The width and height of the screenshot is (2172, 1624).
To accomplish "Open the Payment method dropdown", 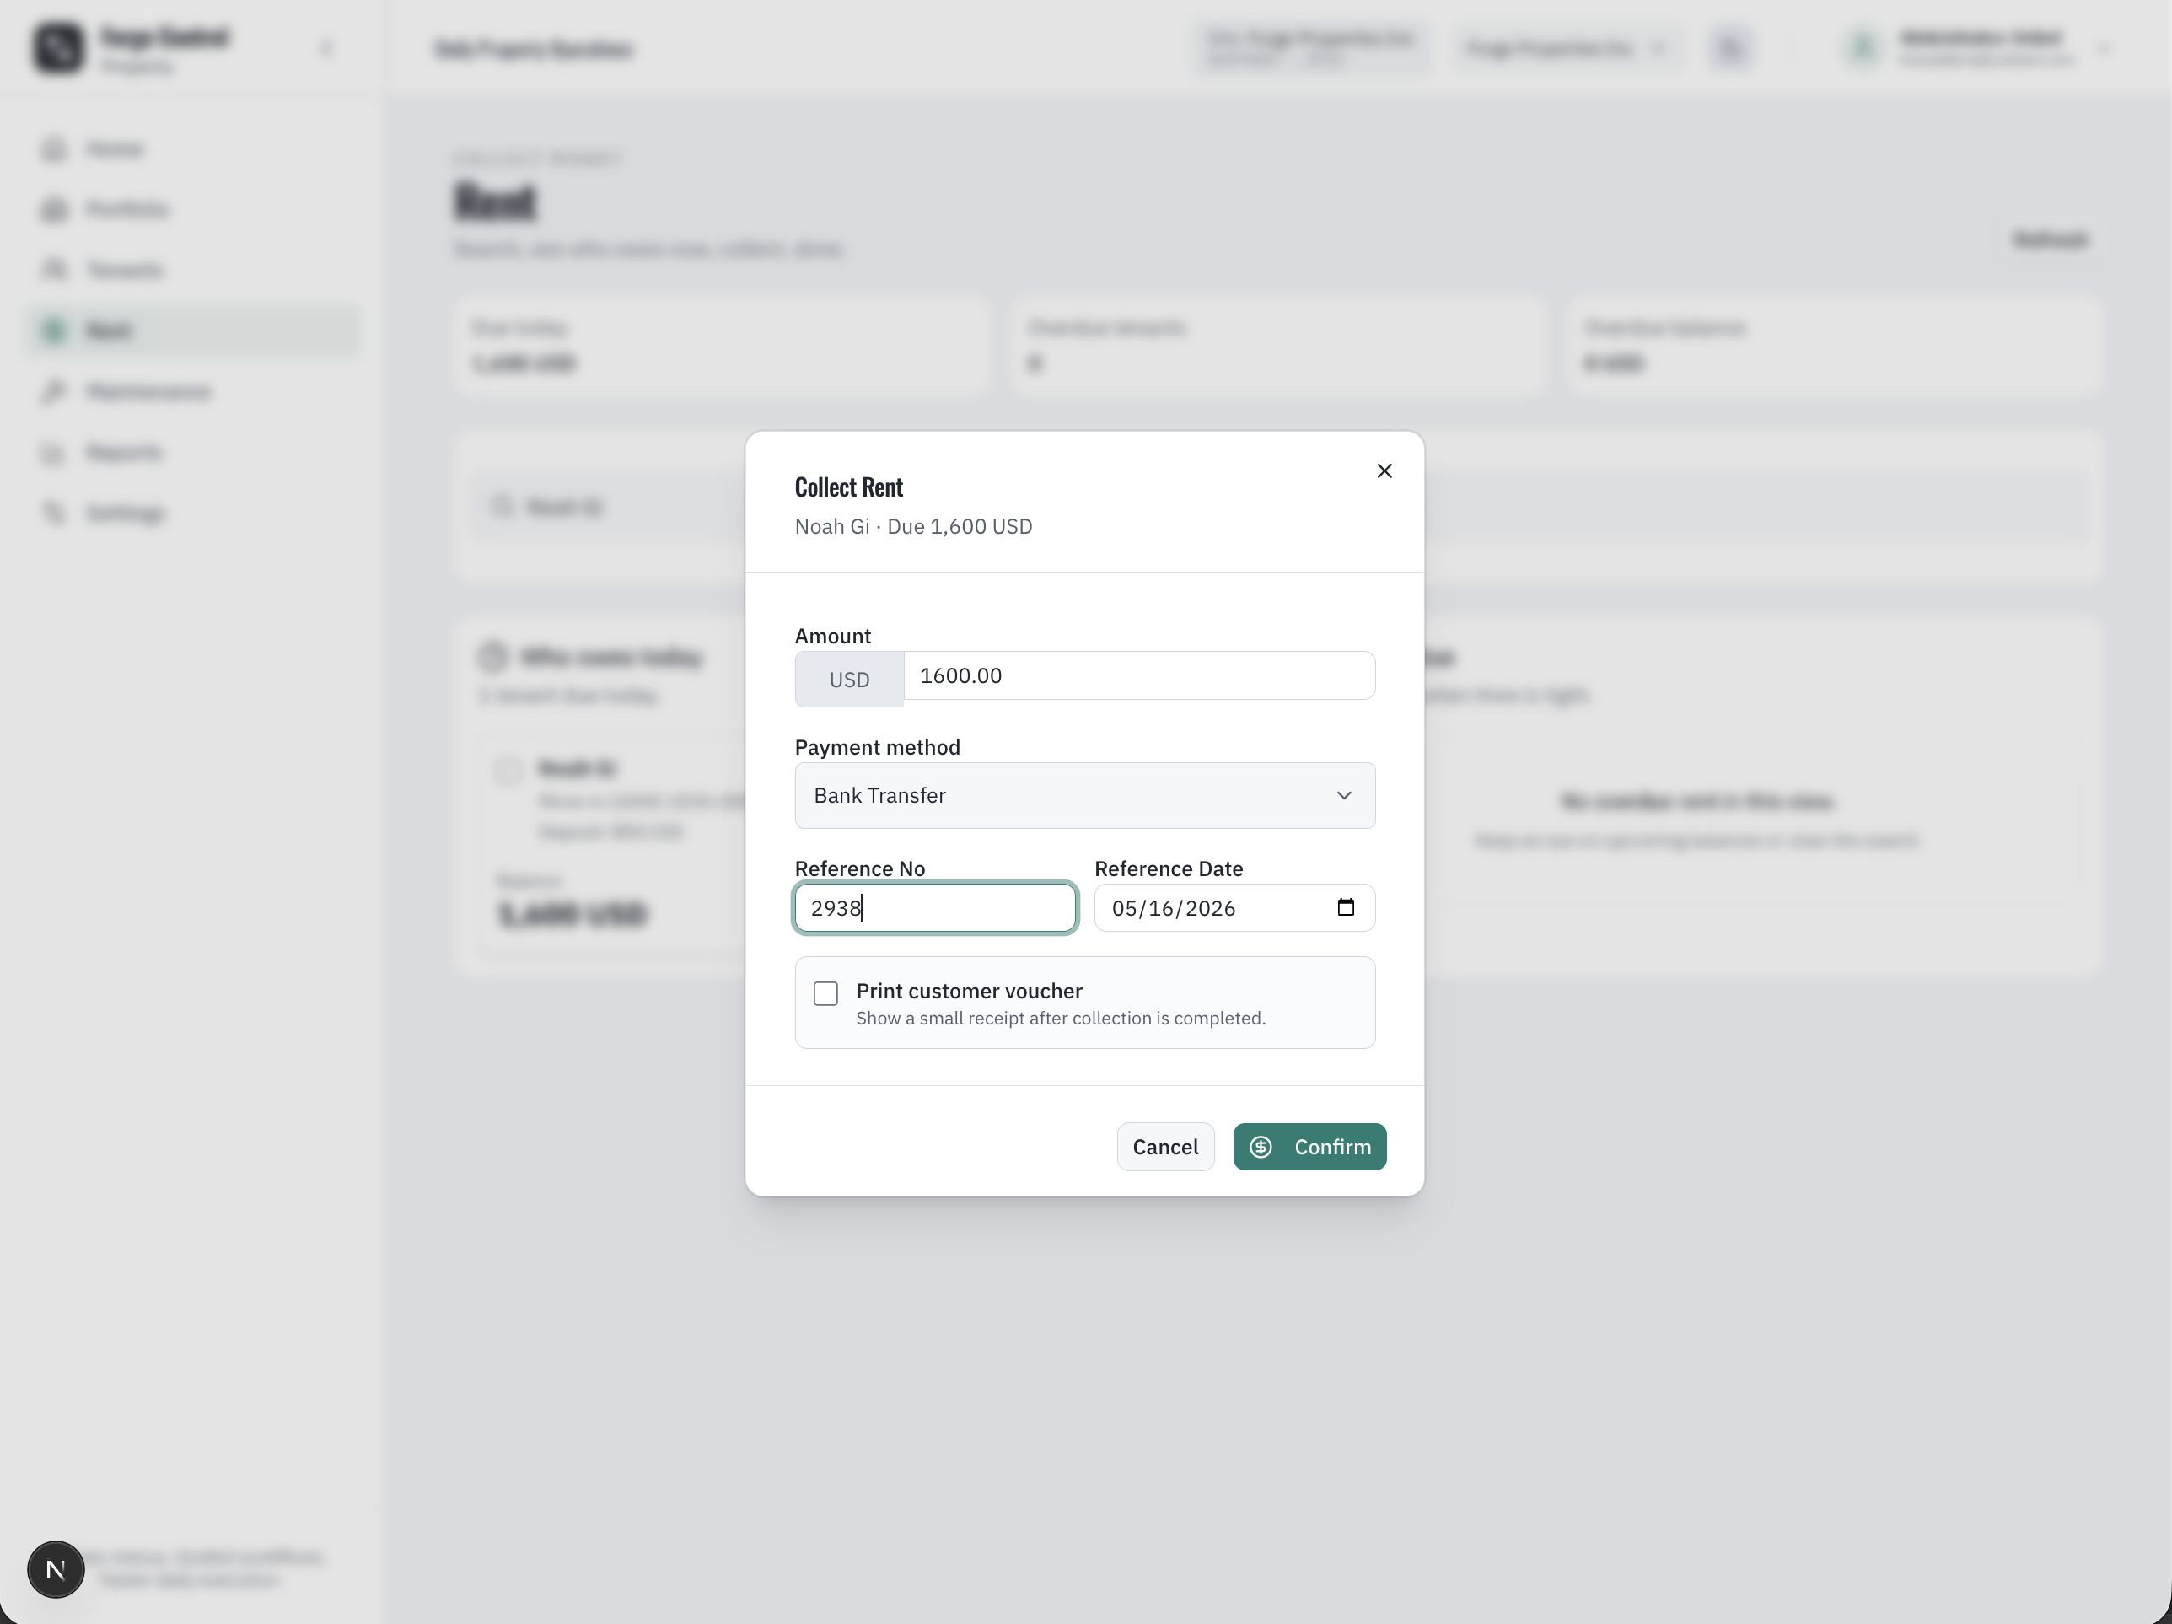I will [1085, 795].
